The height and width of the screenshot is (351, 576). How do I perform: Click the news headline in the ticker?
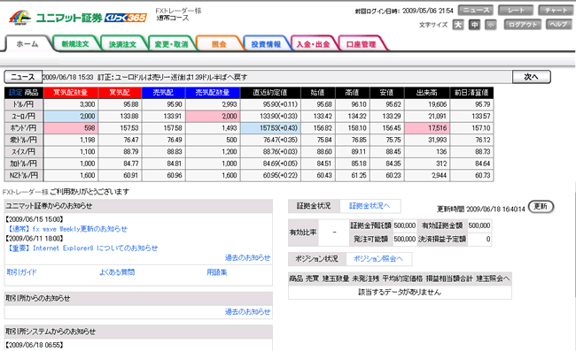click(x=173, y=77)
